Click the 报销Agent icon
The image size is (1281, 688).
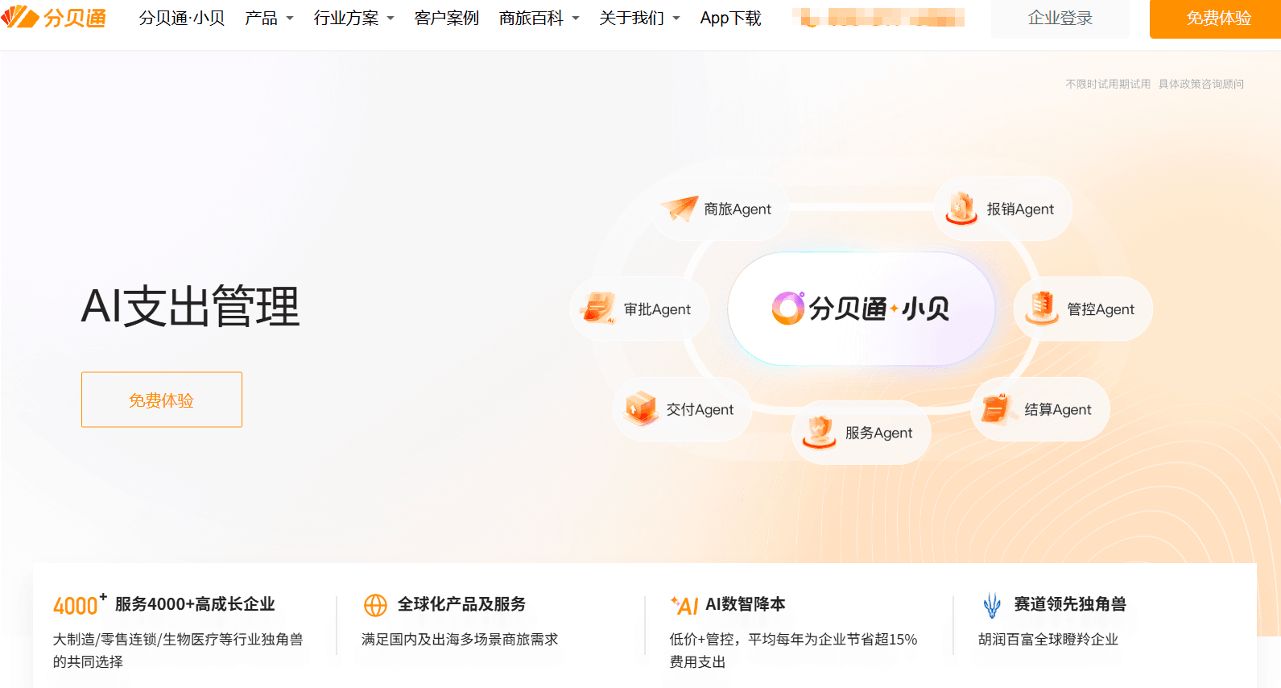(961, 209)
